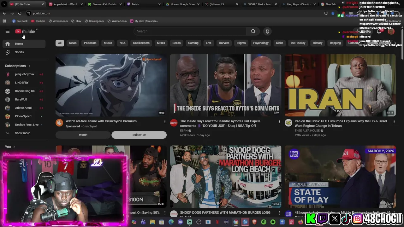The width and height of the screenshot is (404, 227).
Task: Open the Subscriptions section header
Action: [x=18, y=66]
